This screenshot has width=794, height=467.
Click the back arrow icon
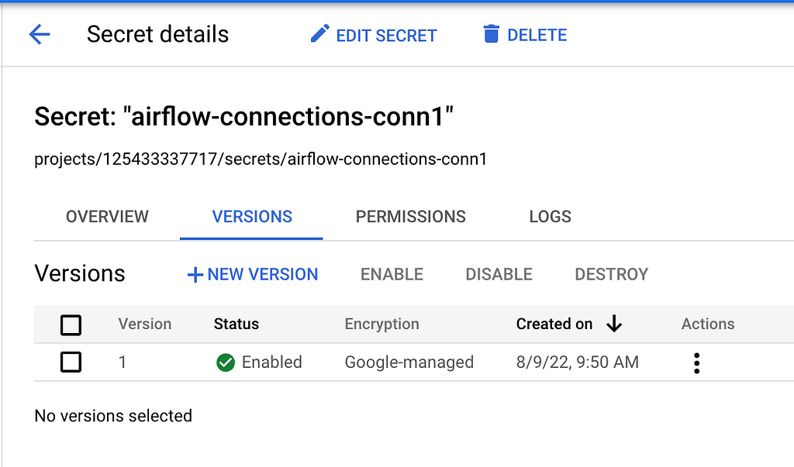coord(40,35)
